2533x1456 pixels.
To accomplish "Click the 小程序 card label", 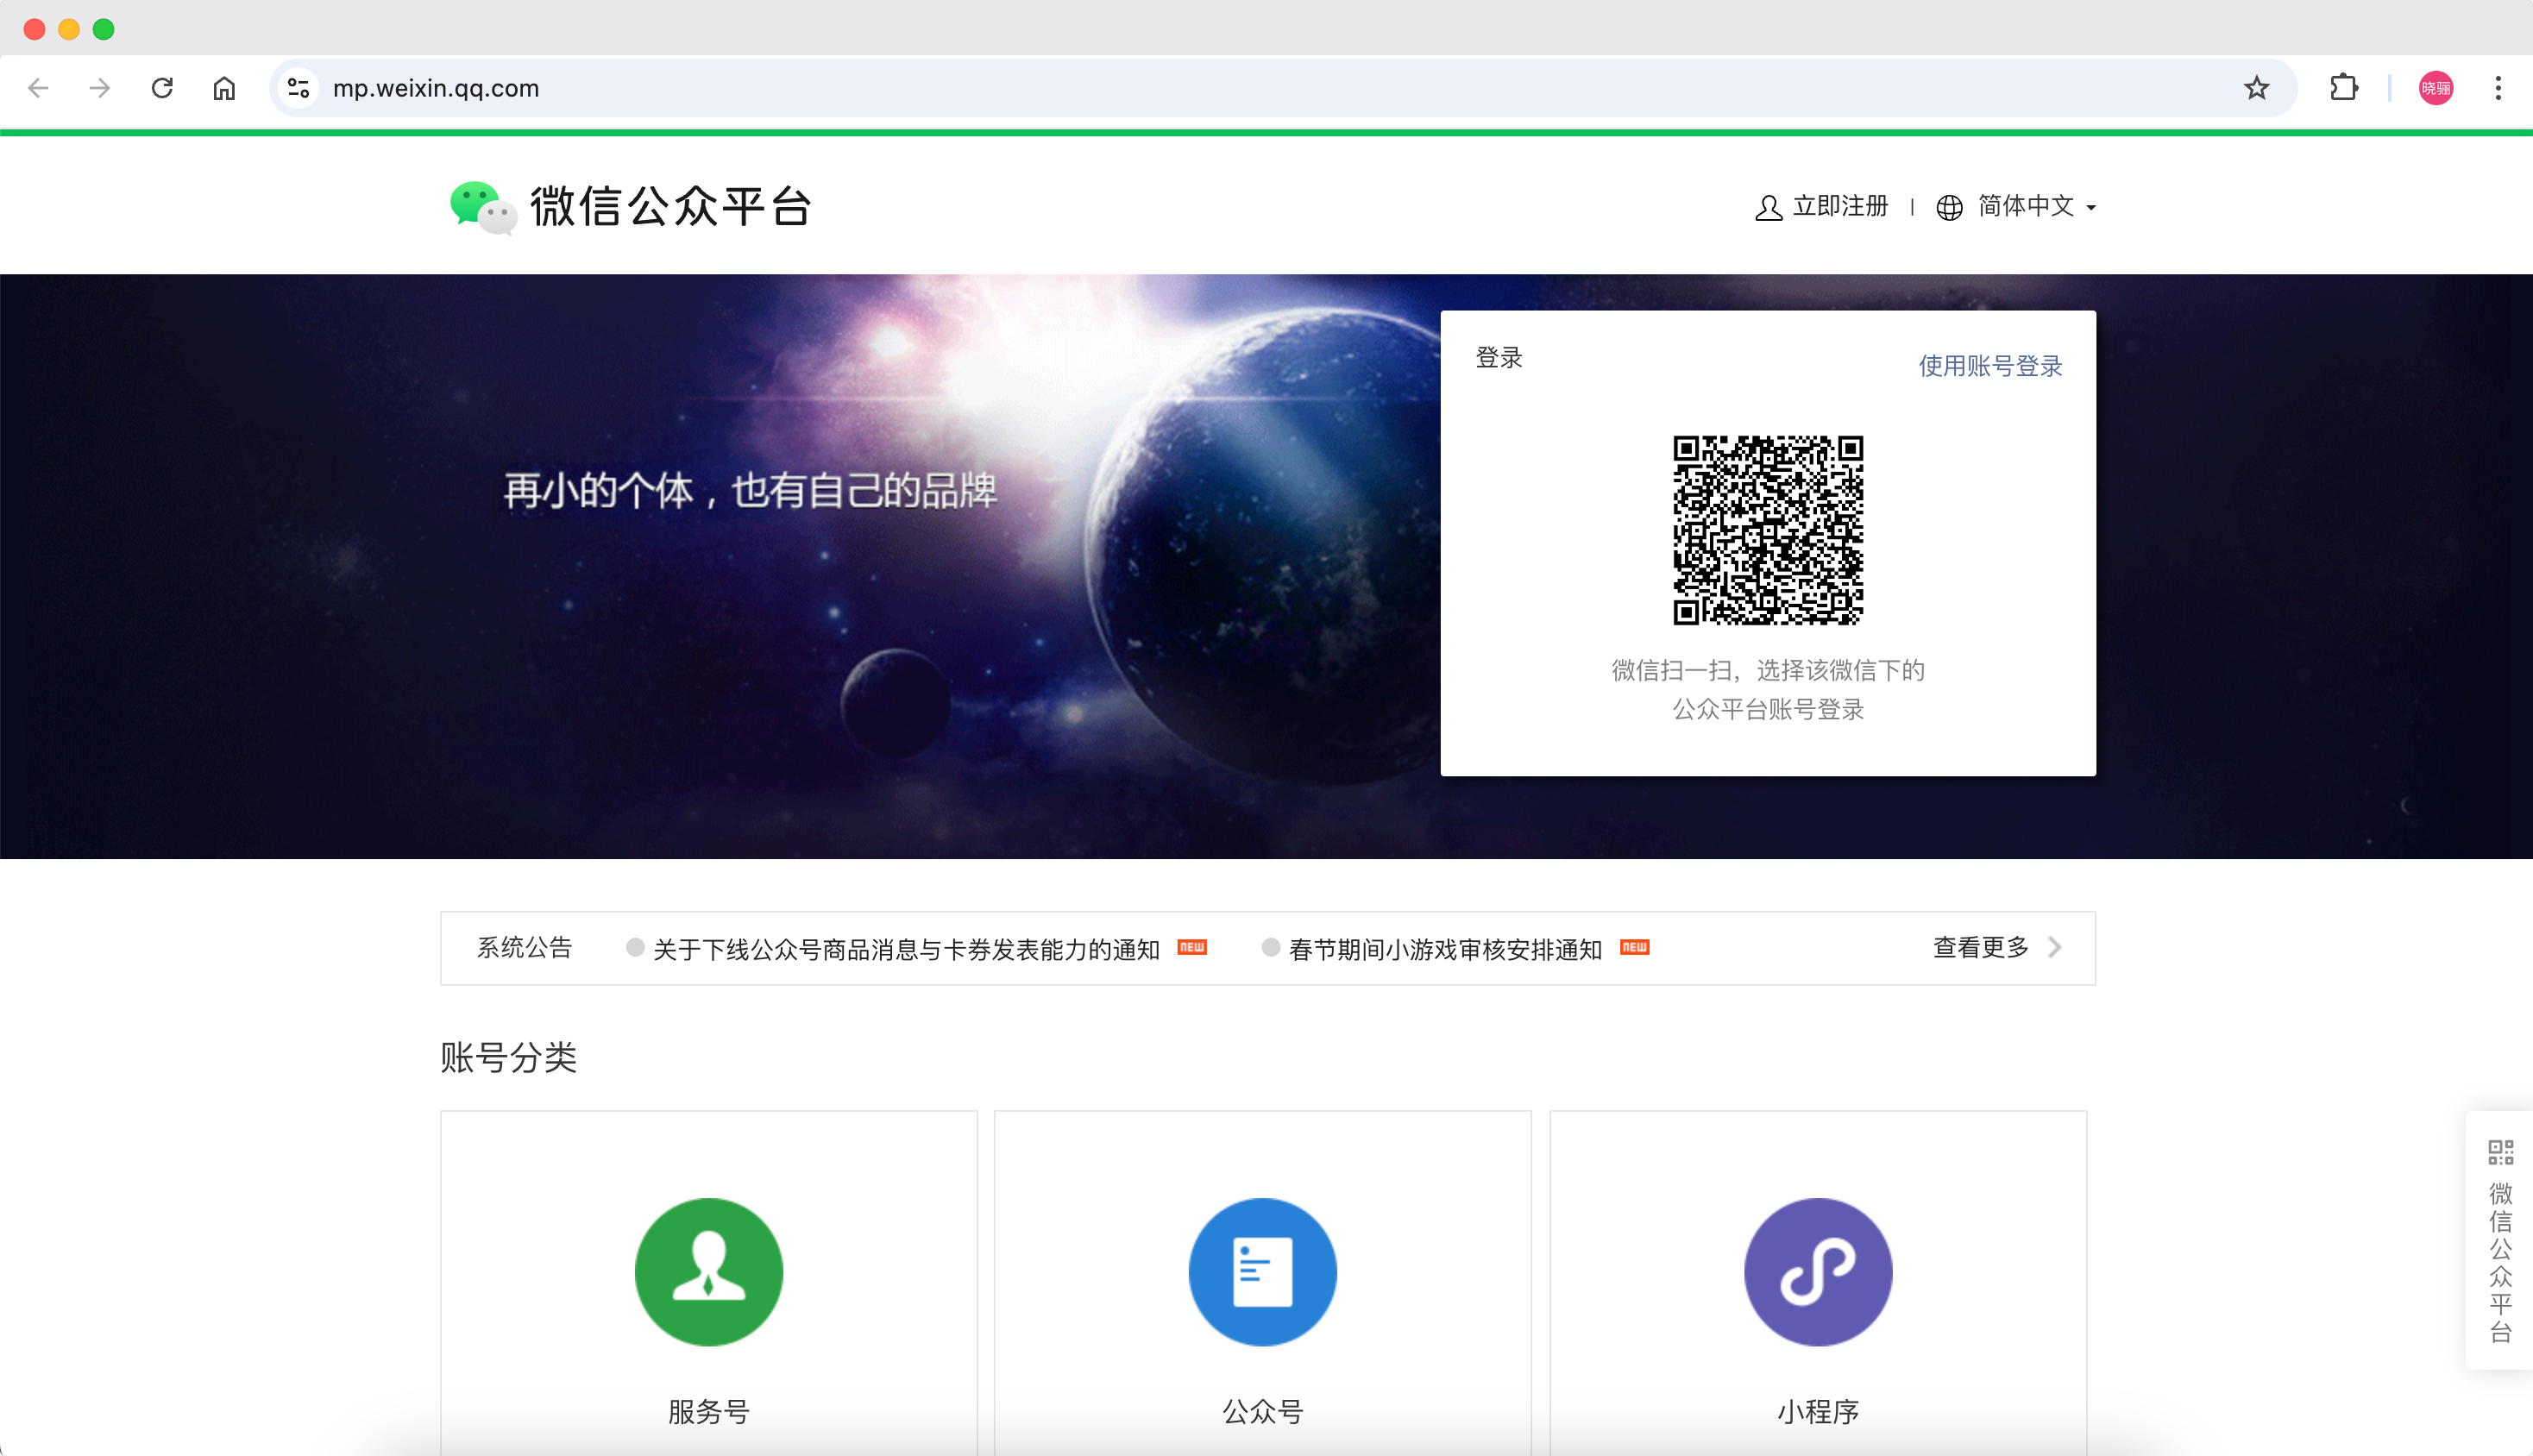I will coord(1817,1411).
